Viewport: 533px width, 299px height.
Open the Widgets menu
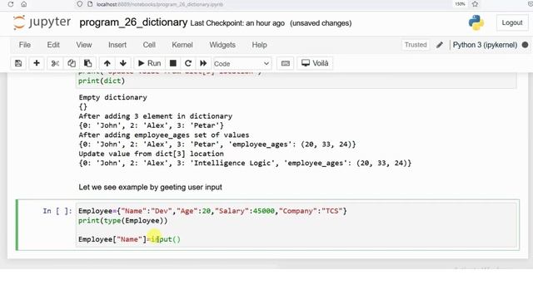(222, 45)
